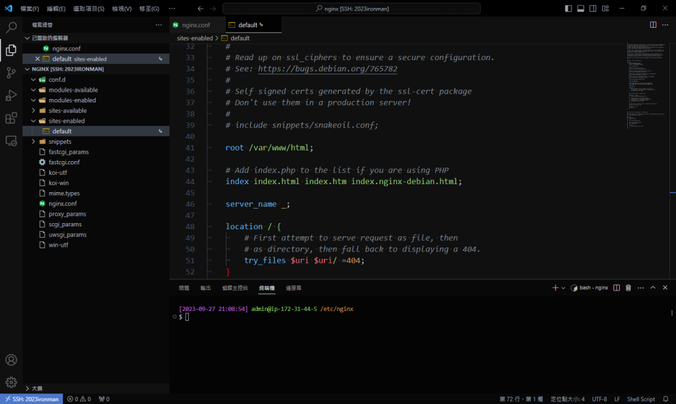Collapse the conf.d folder

(34, 79)
